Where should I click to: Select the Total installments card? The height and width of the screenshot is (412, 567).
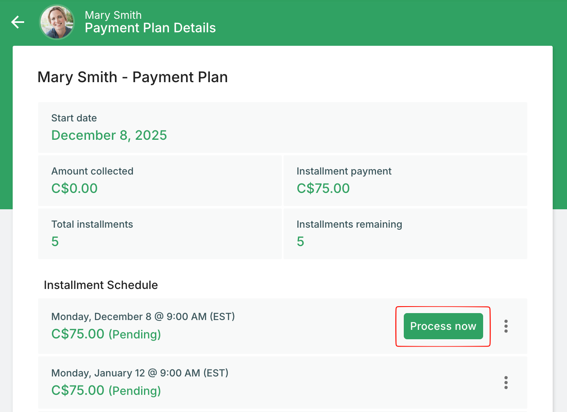point(160,234)
